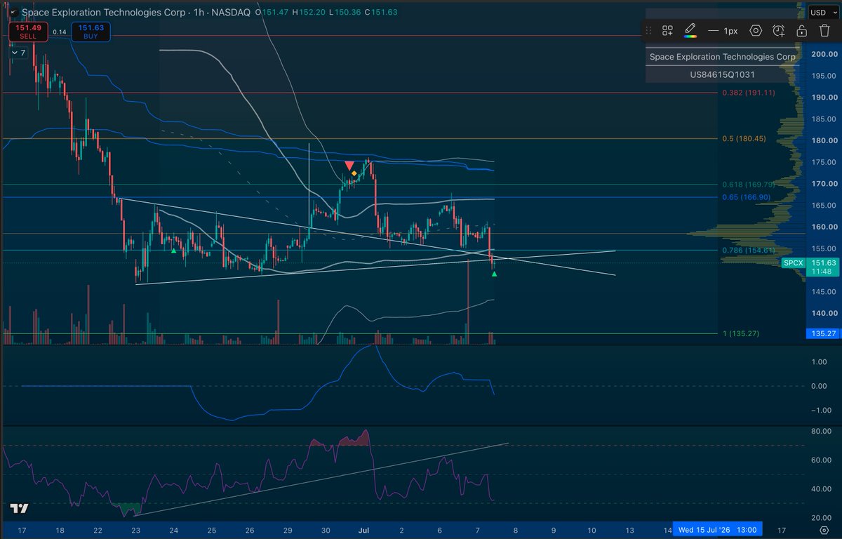Add alert with the clock-plus icon
This screenshot has width=842, height=539.
point(778,31)
